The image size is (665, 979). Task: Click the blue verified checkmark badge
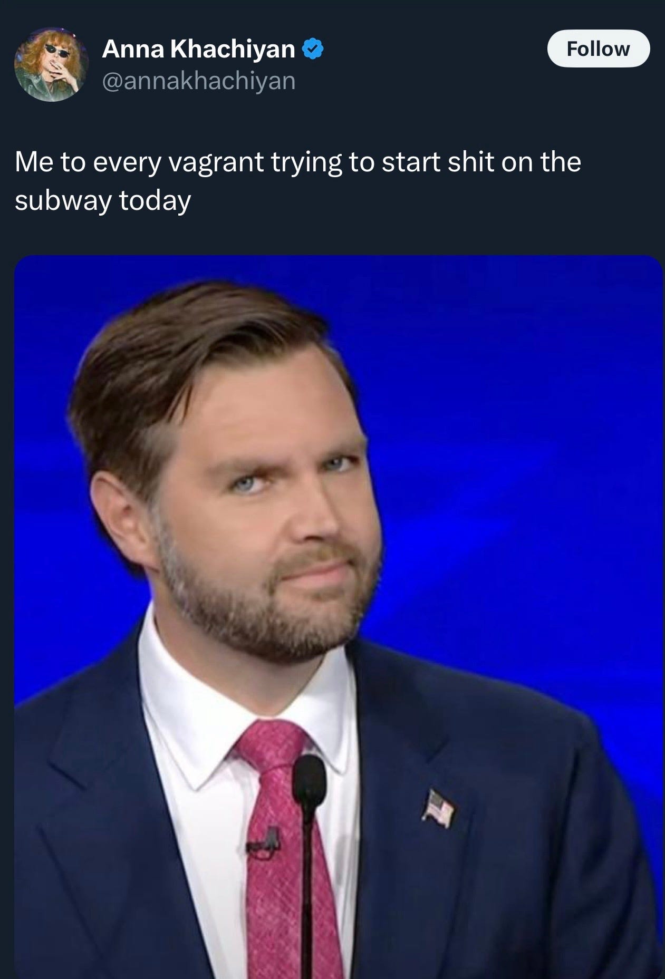point(312,50)
